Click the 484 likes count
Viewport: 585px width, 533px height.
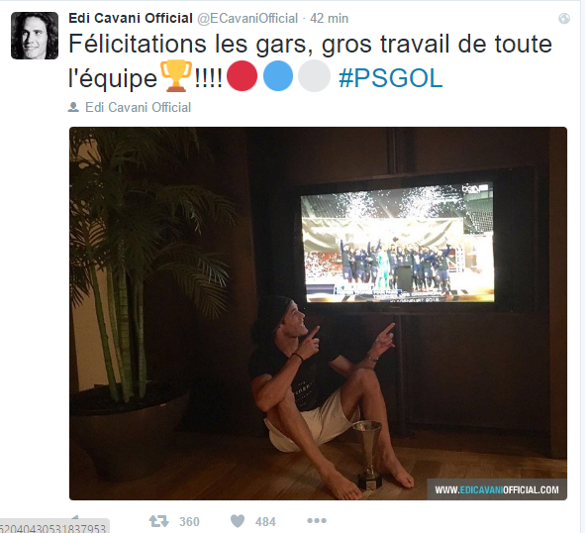point(265,521)
